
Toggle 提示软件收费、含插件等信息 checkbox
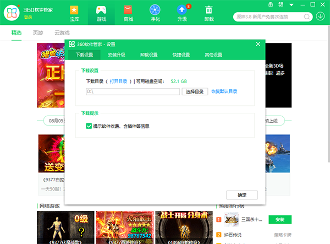pyautogui.click(x=89, y=126)
